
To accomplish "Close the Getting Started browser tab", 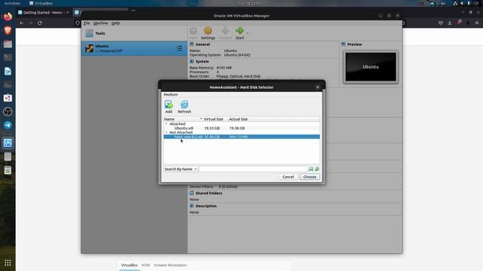I will tap(67, 13).
